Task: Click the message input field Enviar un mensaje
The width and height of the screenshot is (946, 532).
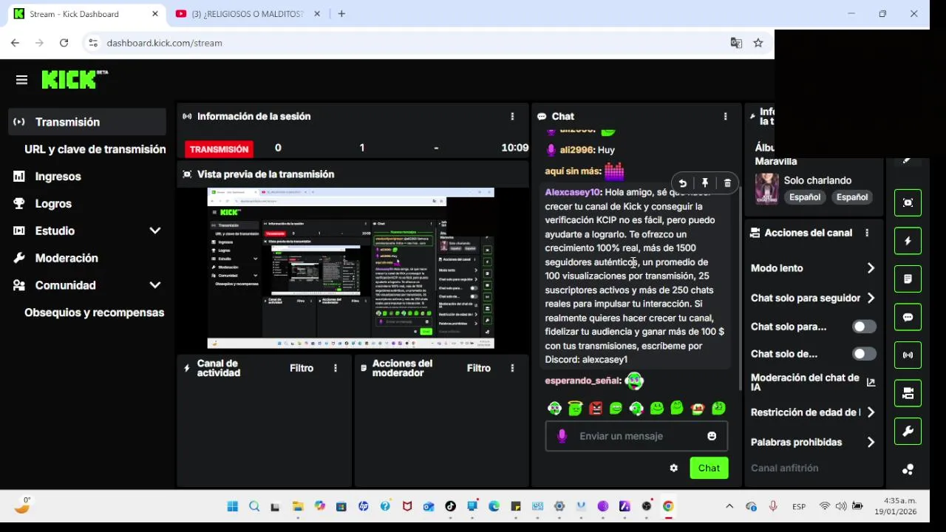Action: pos(637,436)
